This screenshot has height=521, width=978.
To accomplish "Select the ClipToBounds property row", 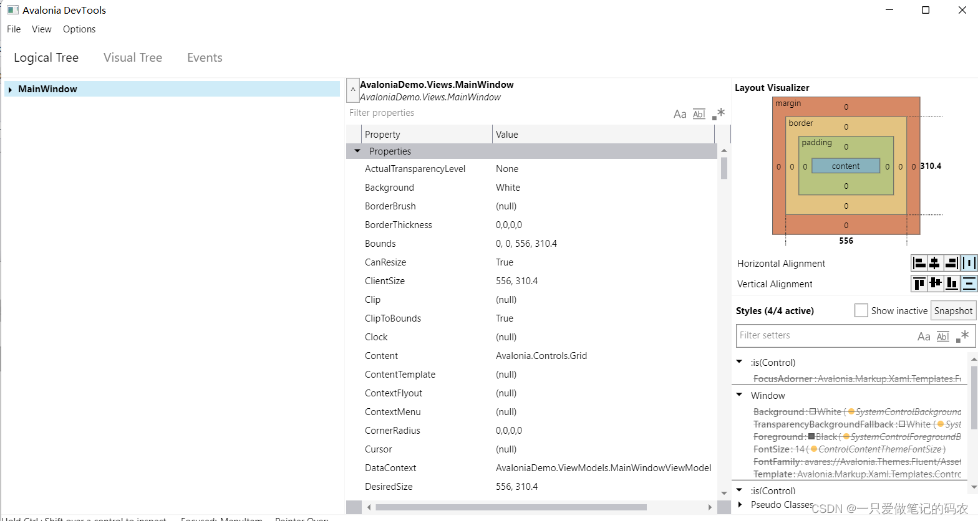I will 531,318.
